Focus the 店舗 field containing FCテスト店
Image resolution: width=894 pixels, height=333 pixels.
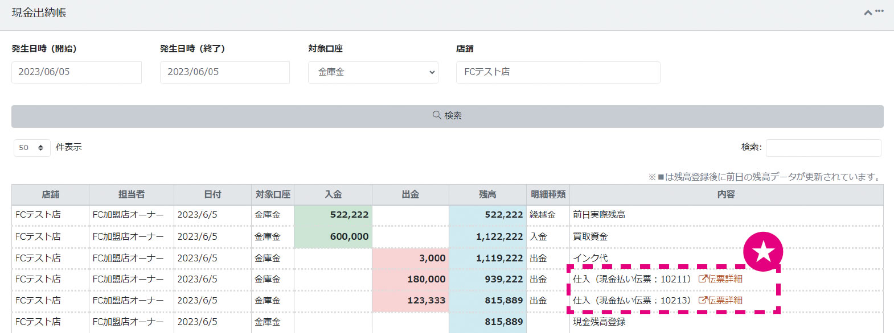pos(557,72)
